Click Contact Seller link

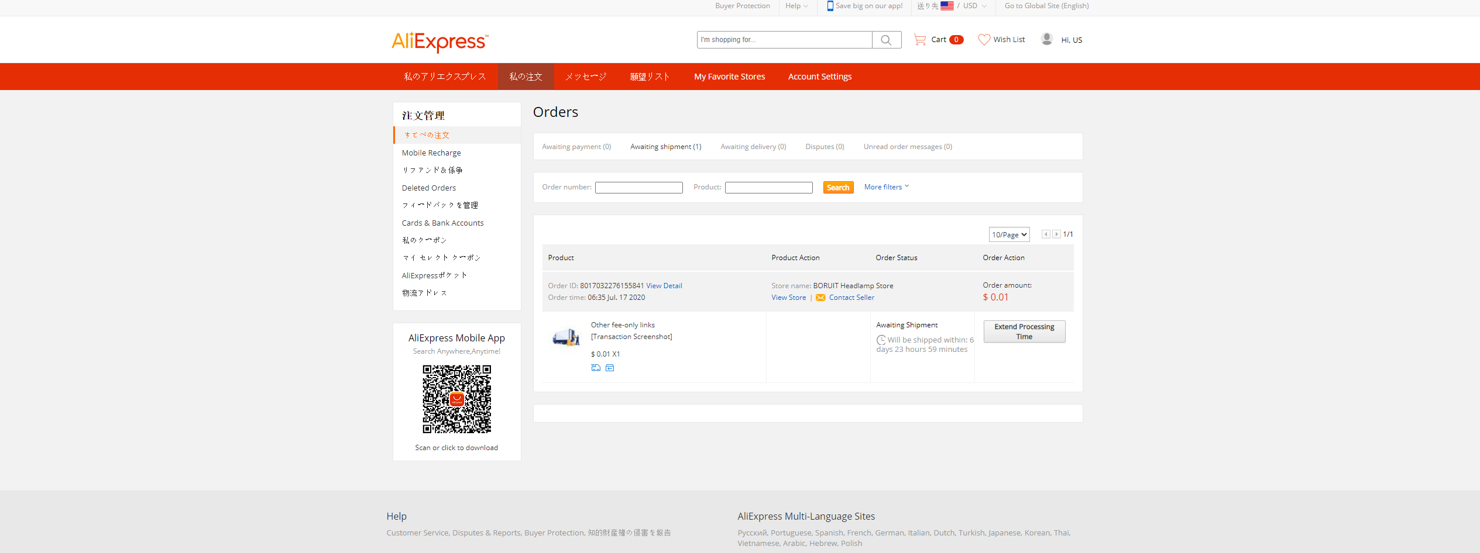pyautogui.click(x=851, y=298)
